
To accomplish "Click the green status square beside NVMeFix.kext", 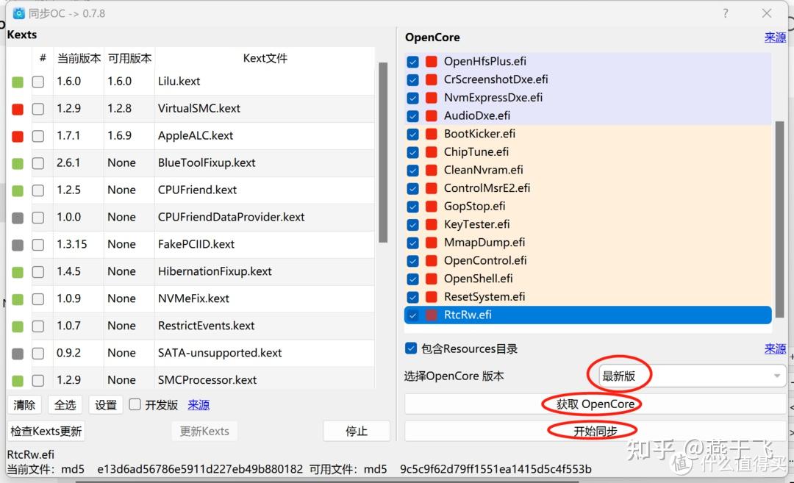I will pyautogui.click(x=18, y=299).
